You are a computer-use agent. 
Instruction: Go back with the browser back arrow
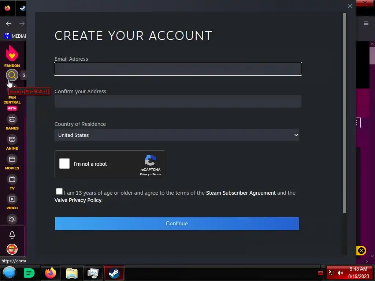click(9, 23)
